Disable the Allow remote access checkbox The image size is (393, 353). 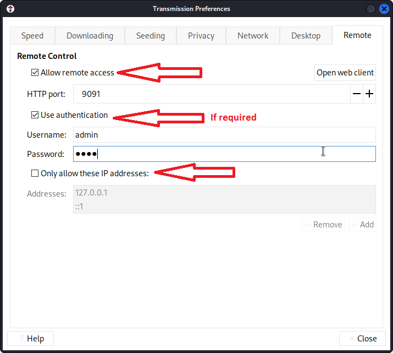(35, 73)
